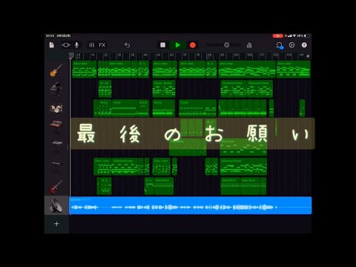The image size is (356, 267).
Task: Select the grand piano track header
Action: 56,88
